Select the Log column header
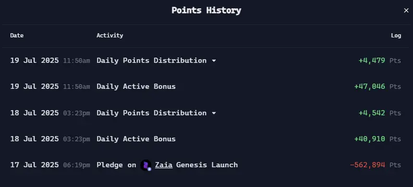The height and width of the screenshot is (187, 413). tap(396, 35)
